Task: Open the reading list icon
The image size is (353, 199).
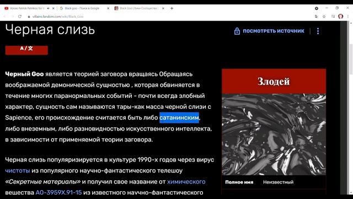Action: [333, 16]
